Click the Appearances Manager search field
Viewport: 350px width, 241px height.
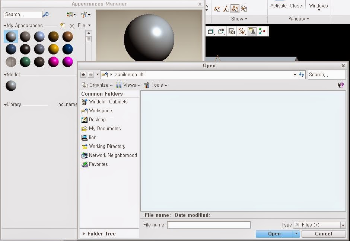pyautogui.click(x=23, y=15)
